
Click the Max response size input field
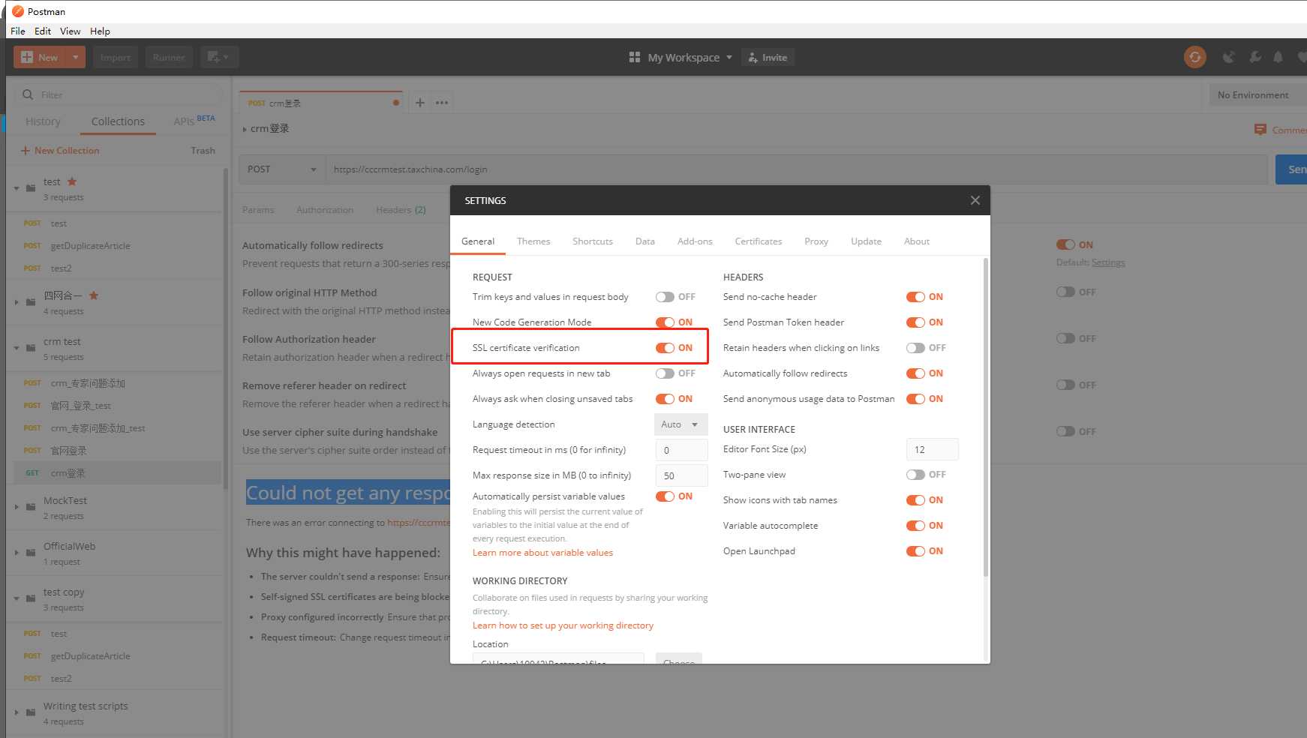pyautogui.click(x=681, y=475)
